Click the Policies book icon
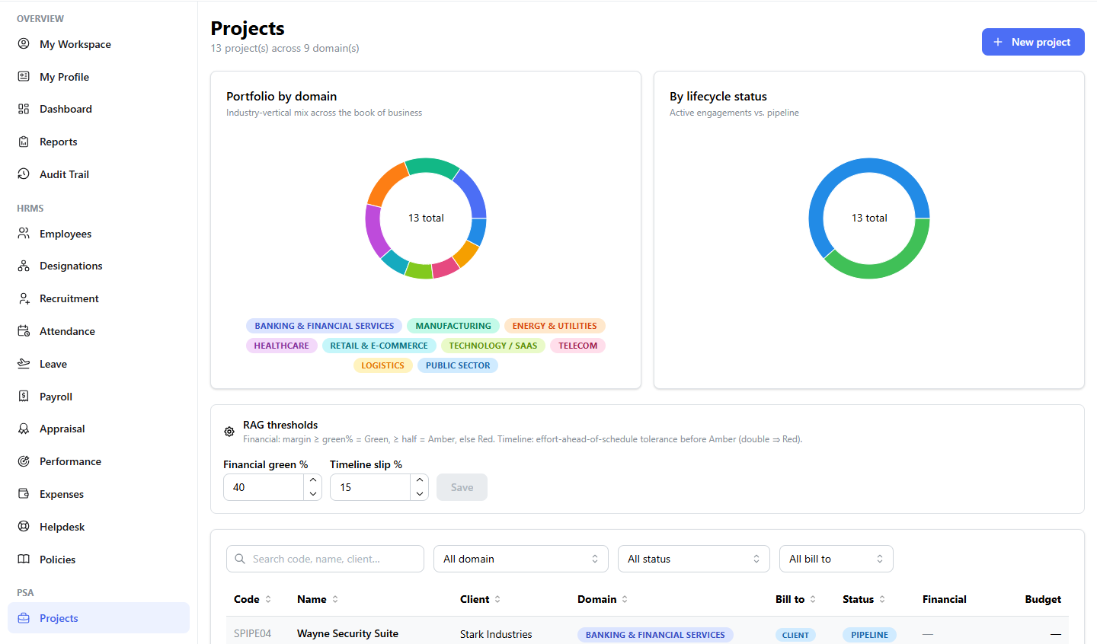 (24, 559)
